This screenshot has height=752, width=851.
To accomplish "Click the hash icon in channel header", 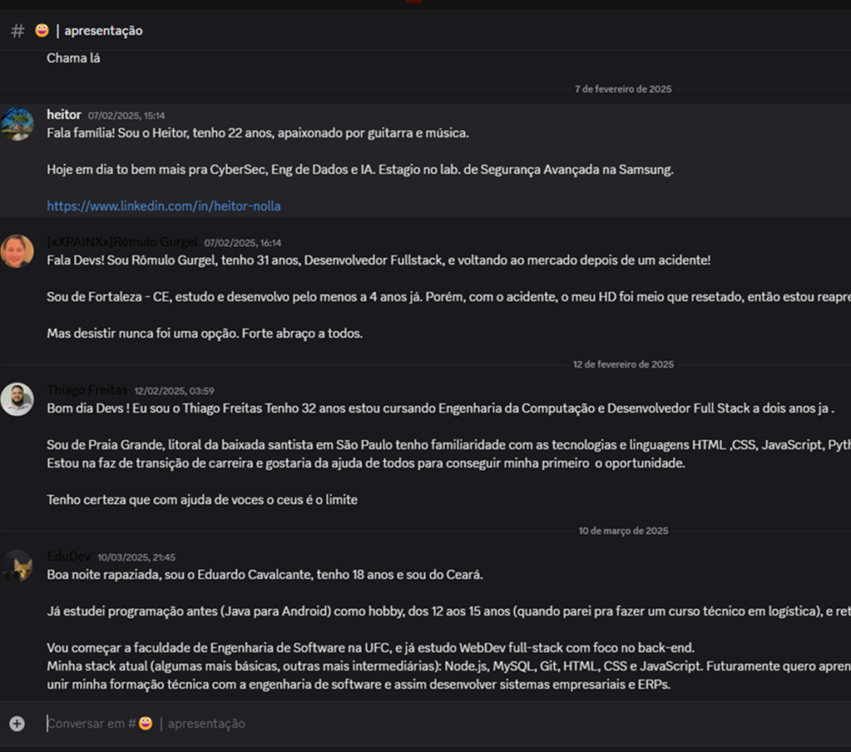I will 17,31.
